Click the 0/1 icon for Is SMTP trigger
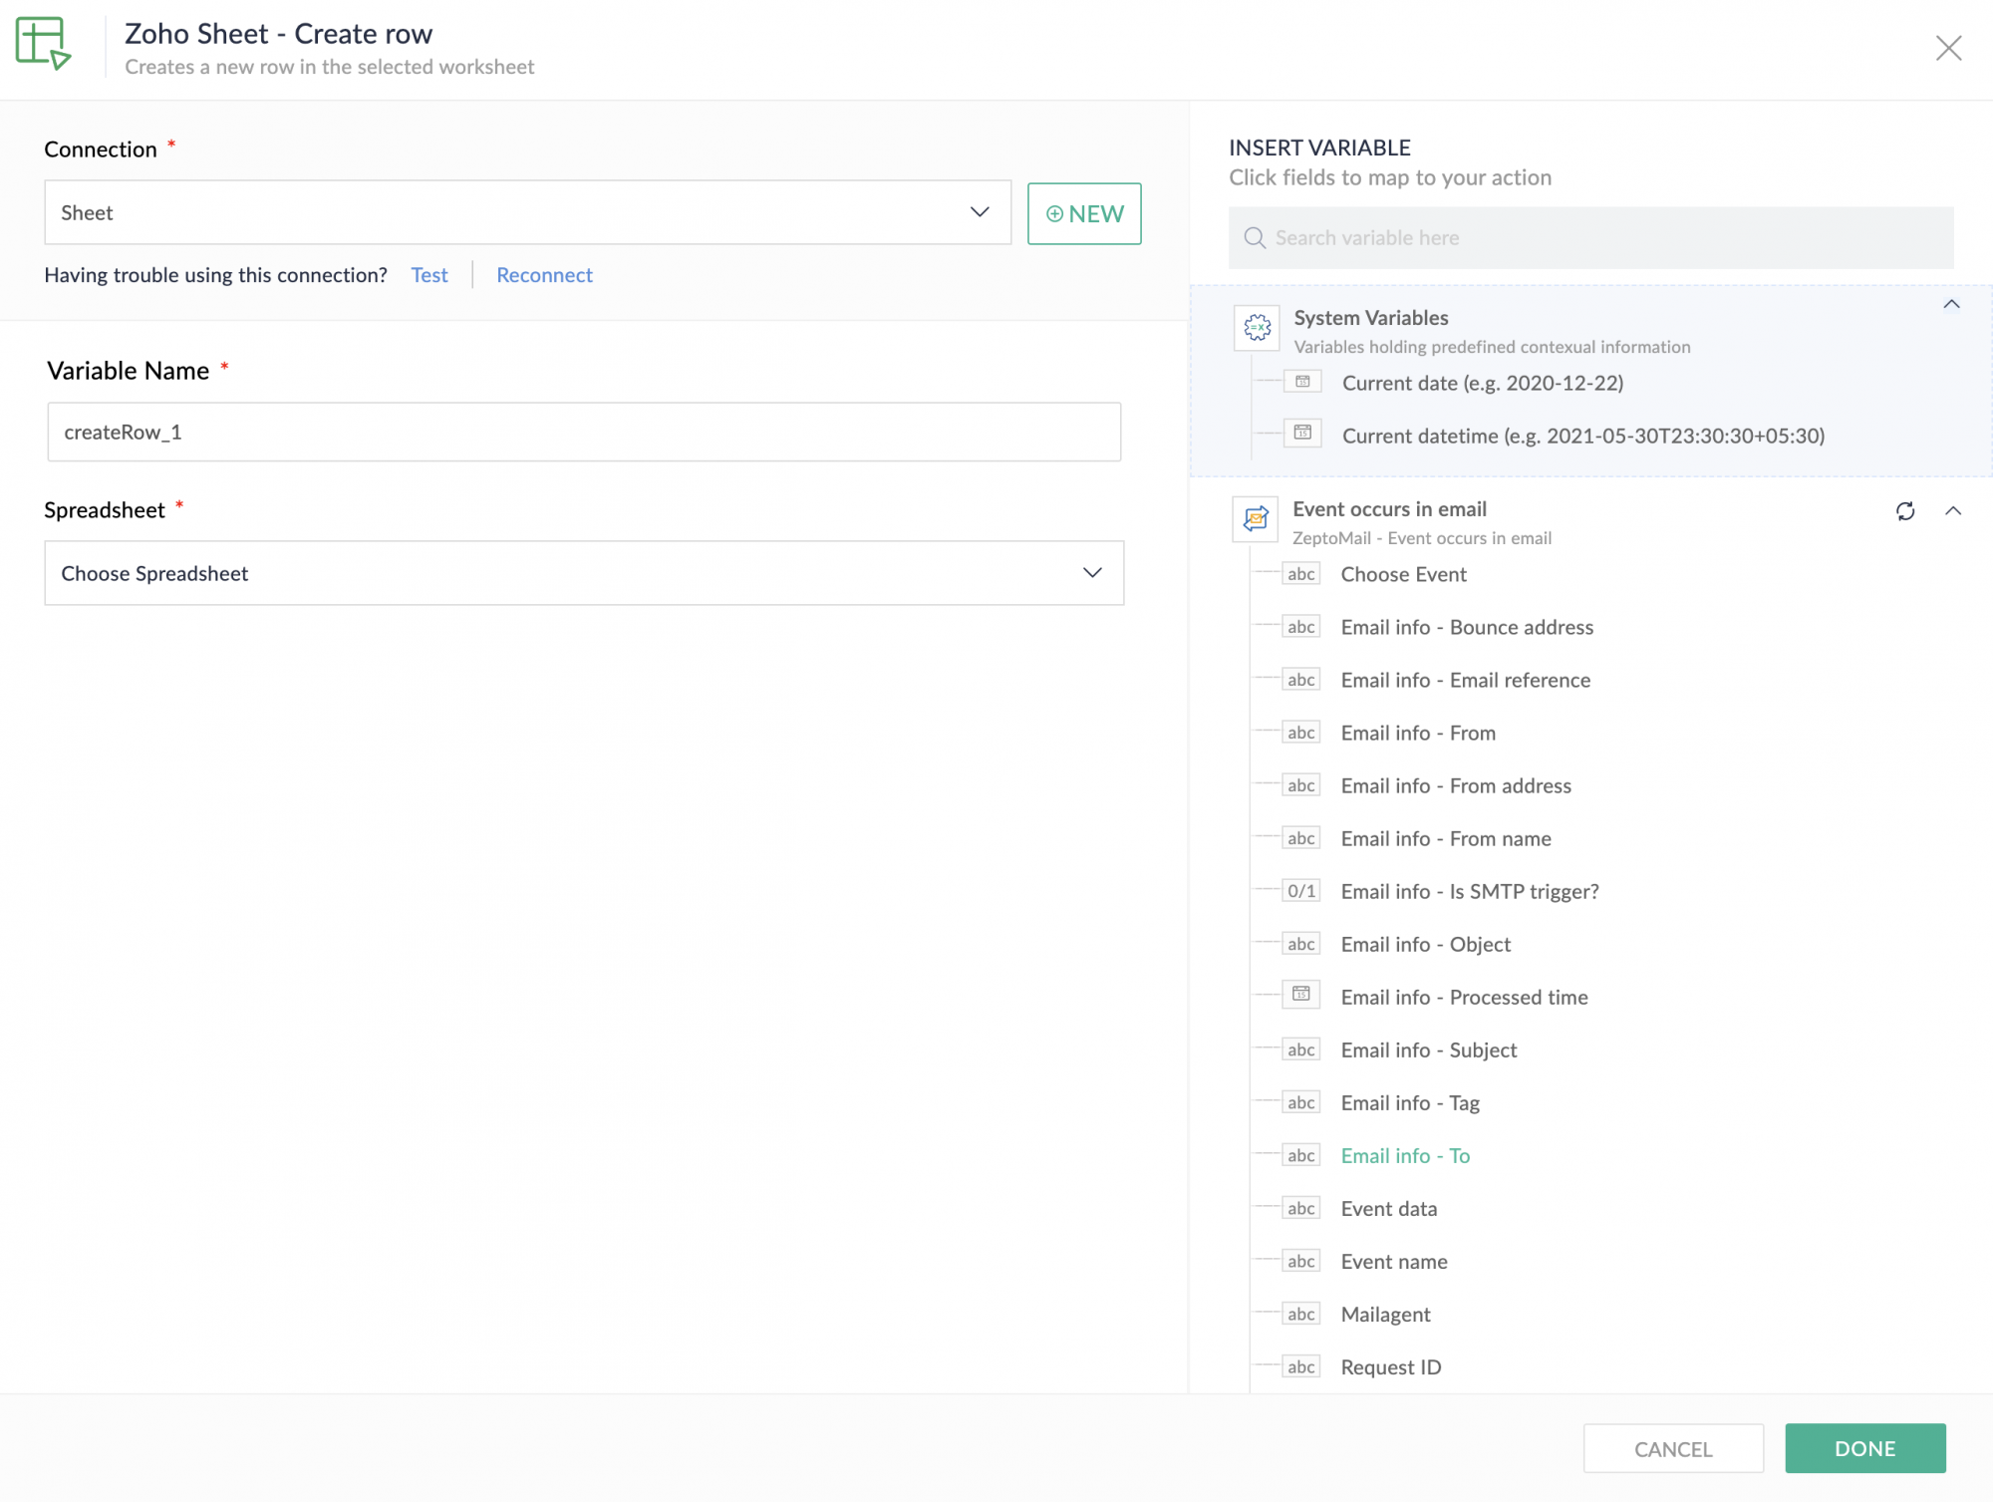The width and height of the screenshot is (1993, 1502). click(1300, 891)
